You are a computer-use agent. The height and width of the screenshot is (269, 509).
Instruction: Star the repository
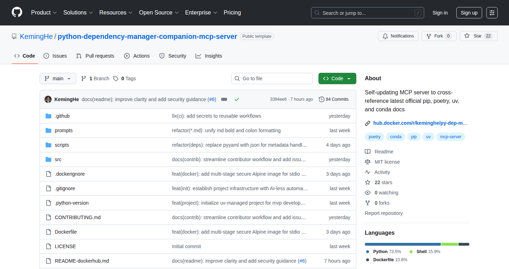pos(478,36)
